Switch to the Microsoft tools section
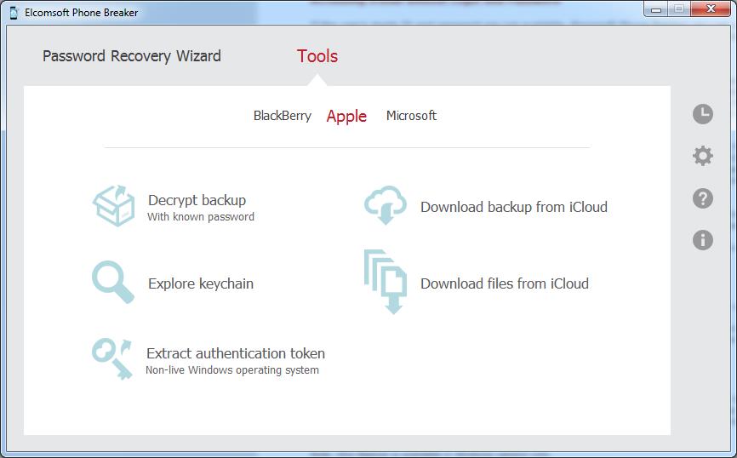Viewport: 737px width, 458px height. pyautogui.click(x=411, y=116)
